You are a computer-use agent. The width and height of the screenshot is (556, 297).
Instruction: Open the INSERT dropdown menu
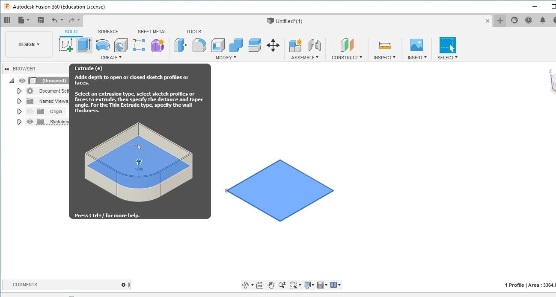417,58
